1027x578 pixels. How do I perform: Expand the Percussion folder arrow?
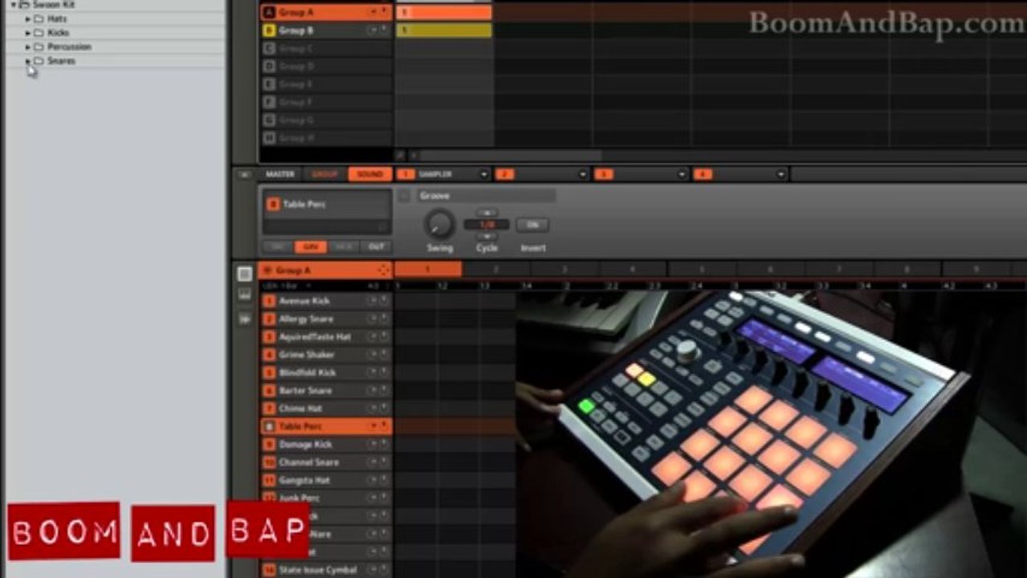coord(28,47)
